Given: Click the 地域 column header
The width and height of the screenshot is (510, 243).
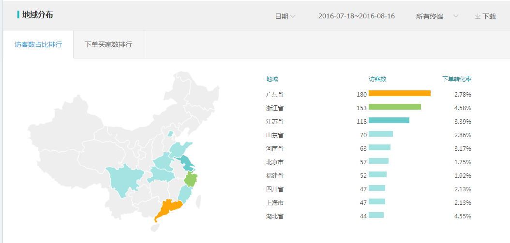Looking at the screenshot, I should [272, 79].
